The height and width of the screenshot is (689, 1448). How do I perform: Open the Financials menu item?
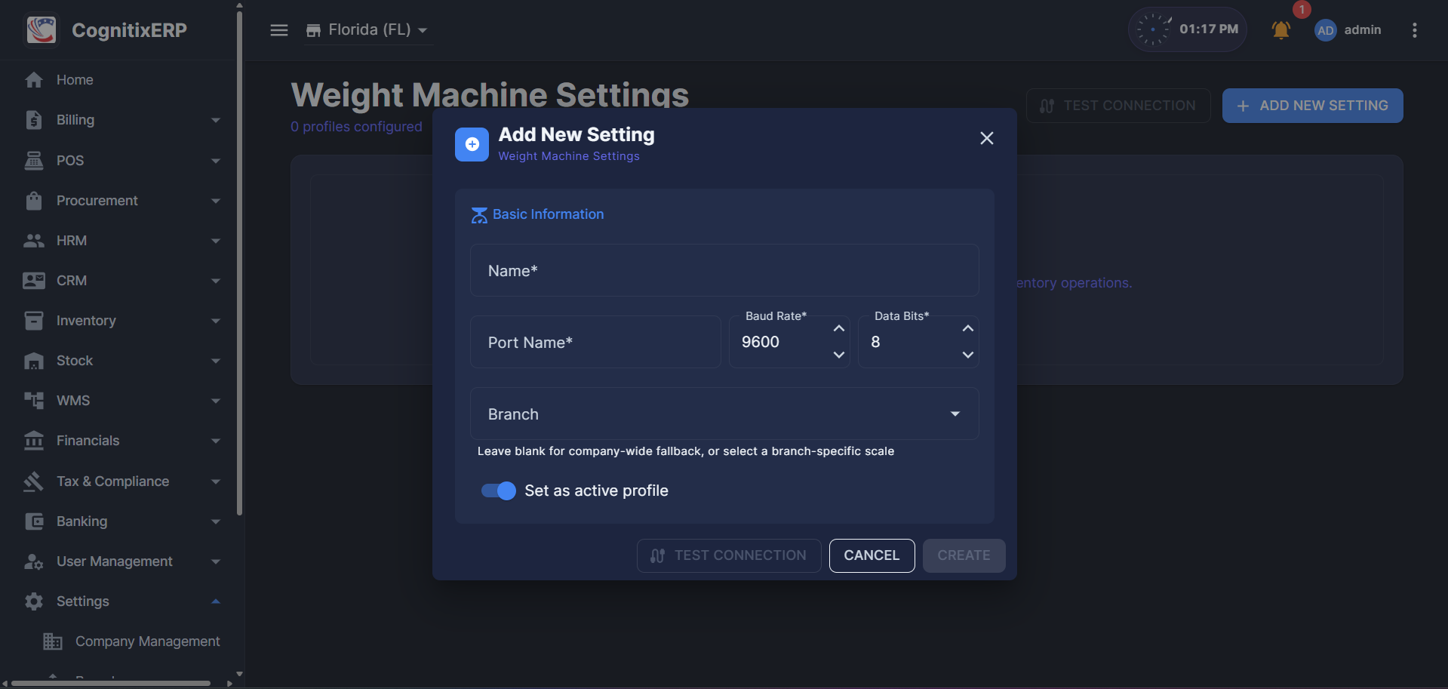point(121,441)
